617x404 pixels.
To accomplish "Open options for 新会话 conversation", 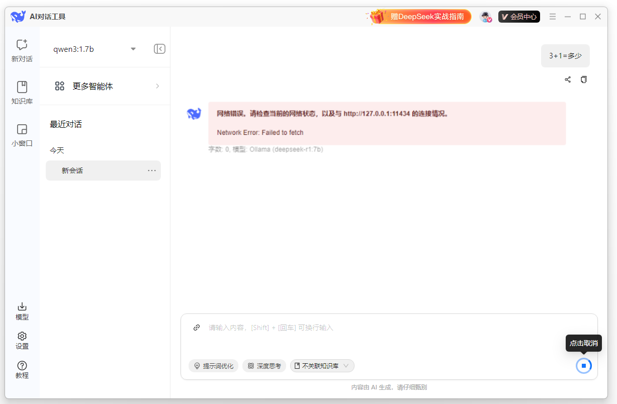I will tap(152, 171).
